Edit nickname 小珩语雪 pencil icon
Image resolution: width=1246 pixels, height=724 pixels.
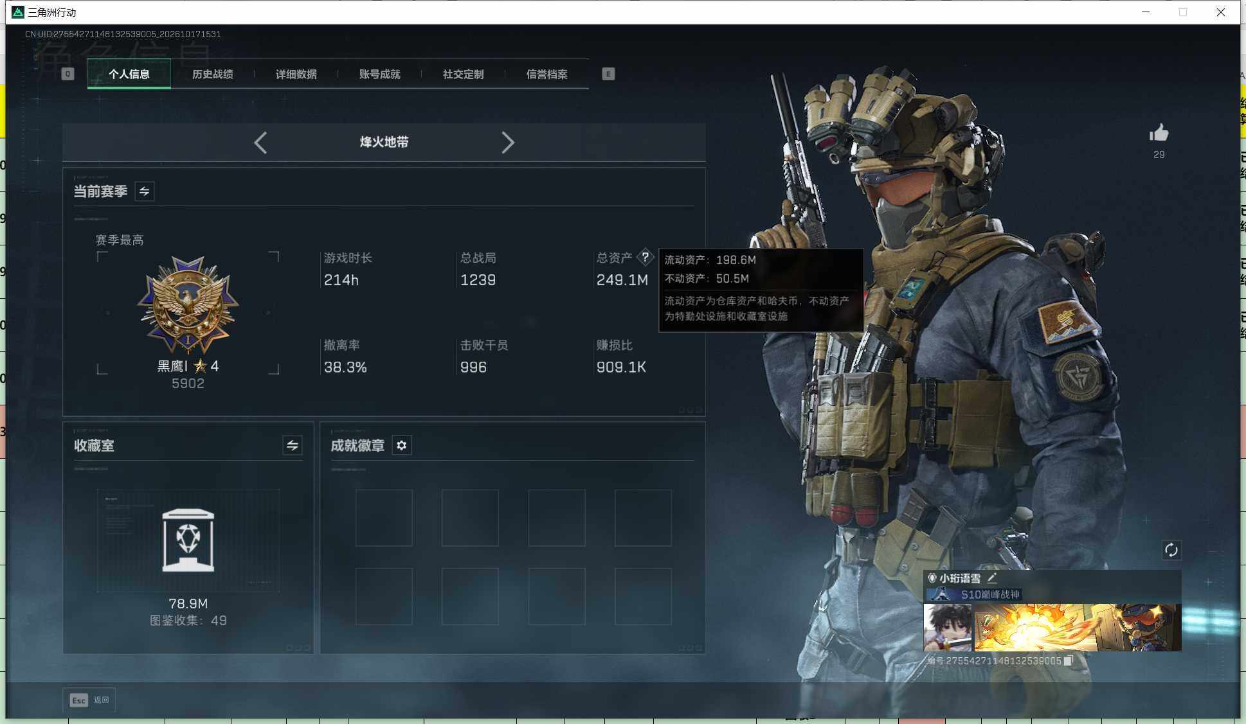[x=992, y=578]
